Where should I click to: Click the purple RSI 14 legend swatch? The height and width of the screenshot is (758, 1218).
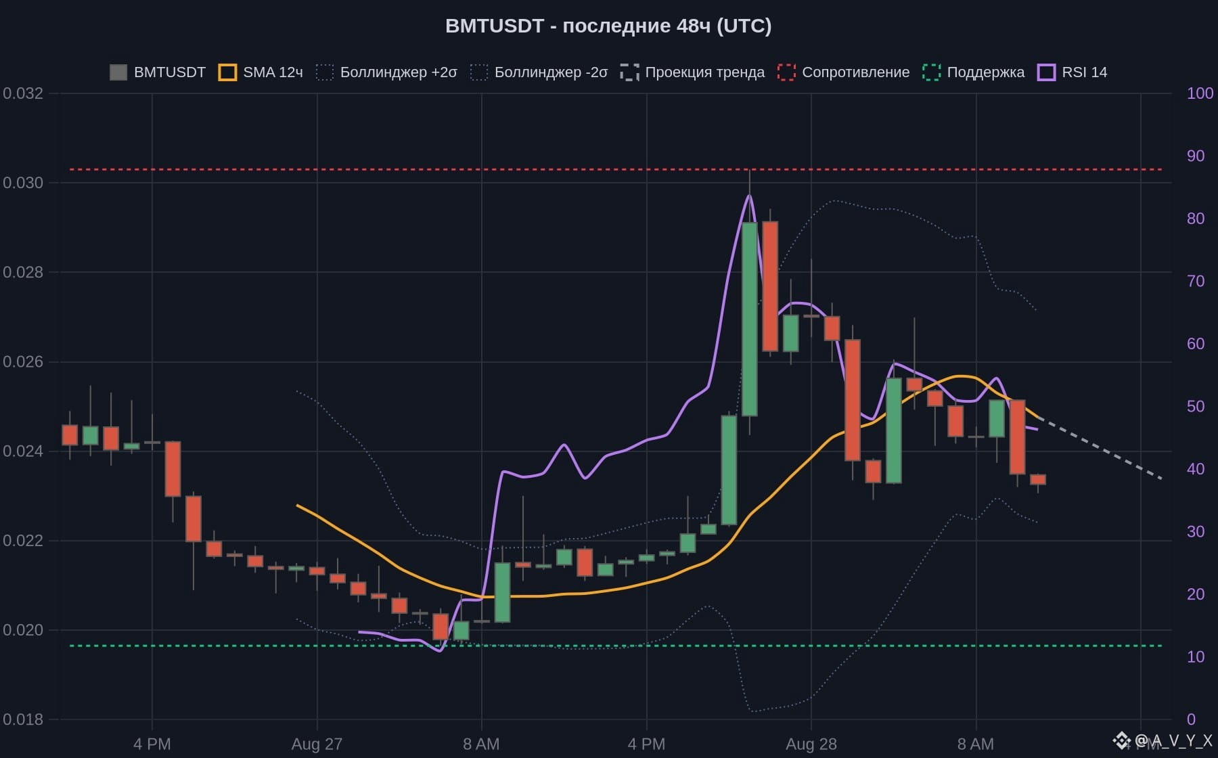tap(1046, 72)
